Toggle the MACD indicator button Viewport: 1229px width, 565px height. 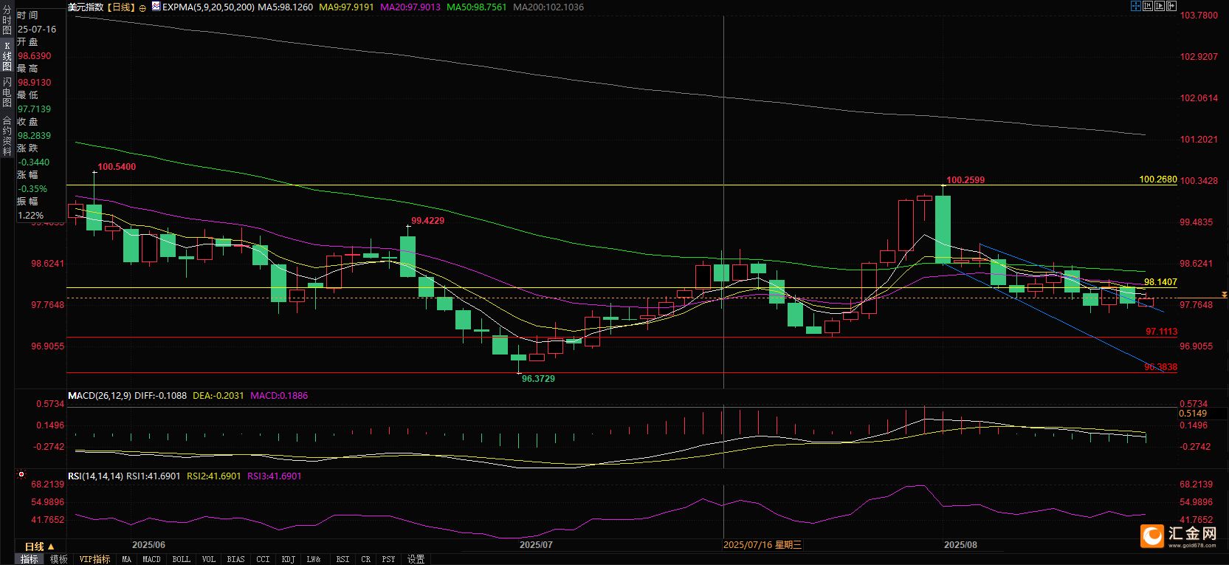(151, 559)
